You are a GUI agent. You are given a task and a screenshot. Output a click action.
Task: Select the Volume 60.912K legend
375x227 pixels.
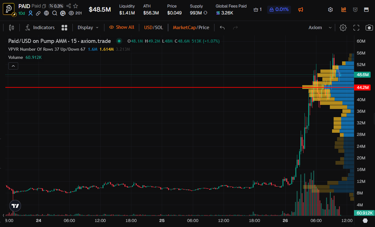tap(25, 57)
